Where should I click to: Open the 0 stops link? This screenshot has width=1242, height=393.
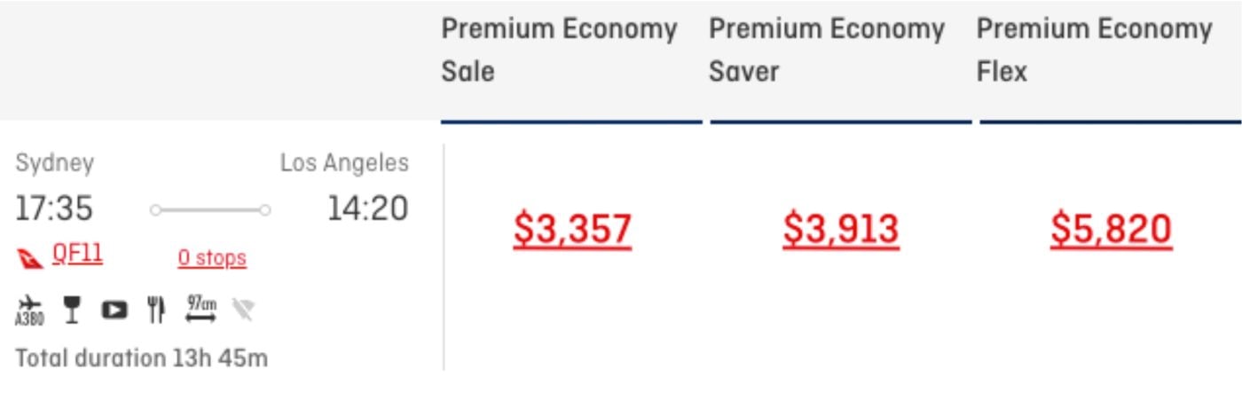(212, 258)
